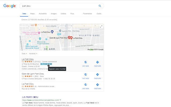Click the red Gare de Lyon Part-Dieu pin

click(x=69, y=37)
